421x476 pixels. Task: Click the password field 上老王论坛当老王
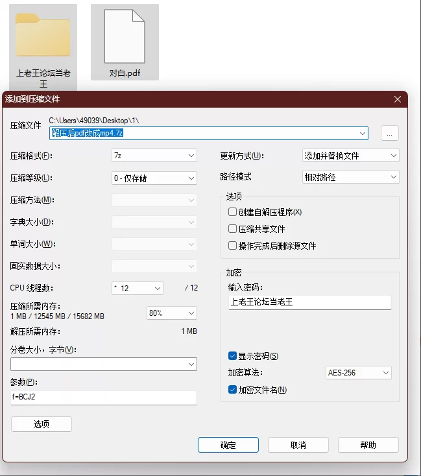(310, 302)
